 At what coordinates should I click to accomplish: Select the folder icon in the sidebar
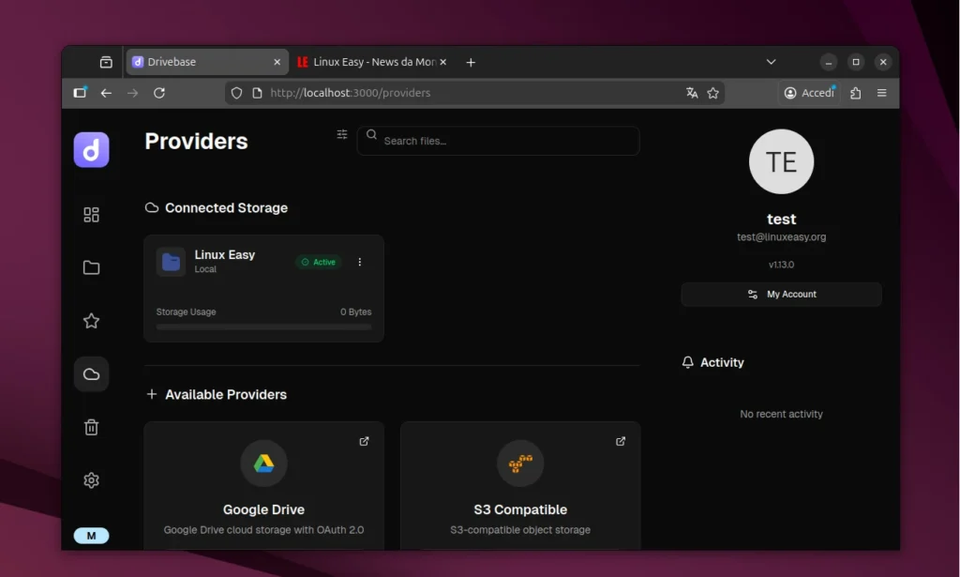[x=91, y=267]
